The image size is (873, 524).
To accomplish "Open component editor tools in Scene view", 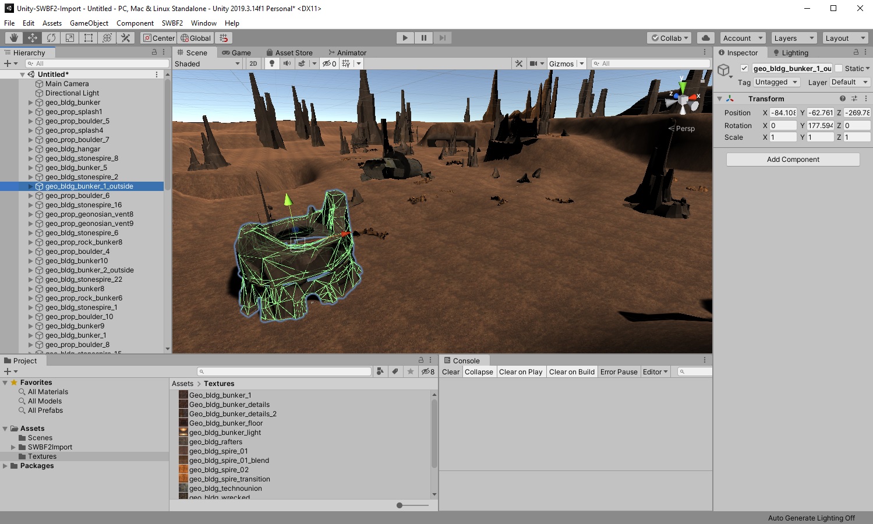I will click(x=519, y=63).
